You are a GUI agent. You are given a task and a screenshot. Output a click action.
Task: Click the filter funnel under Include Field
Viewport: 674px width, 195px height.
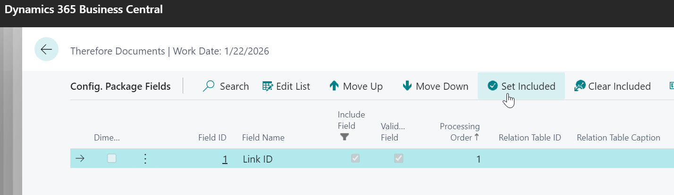pos(345,137)
